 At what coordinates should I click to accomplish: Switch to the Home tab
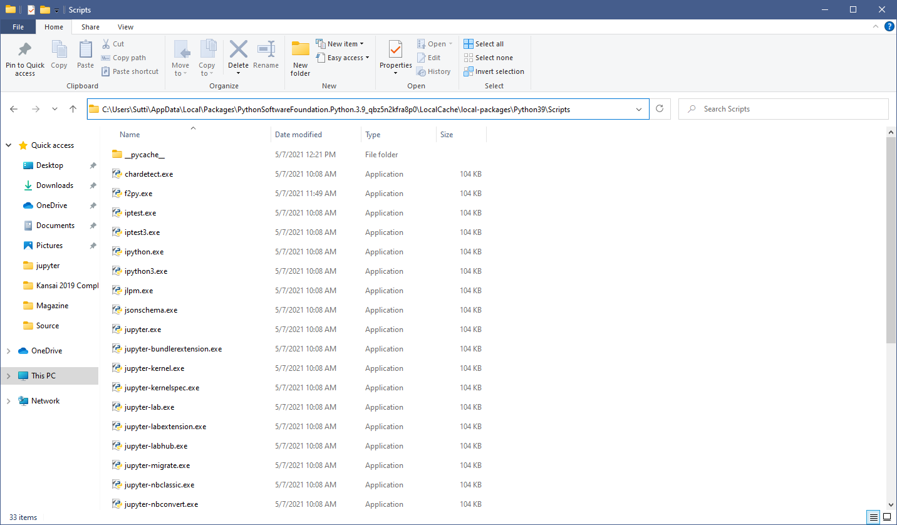click(54, 27)
